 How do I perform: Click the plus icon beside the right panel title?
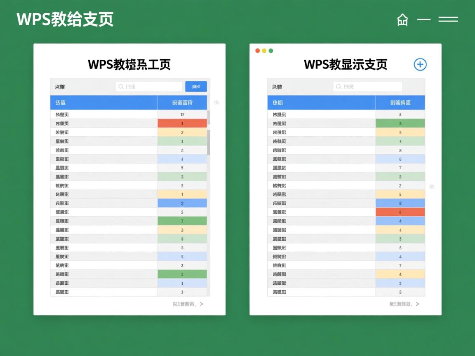click(x=420, y=64)
